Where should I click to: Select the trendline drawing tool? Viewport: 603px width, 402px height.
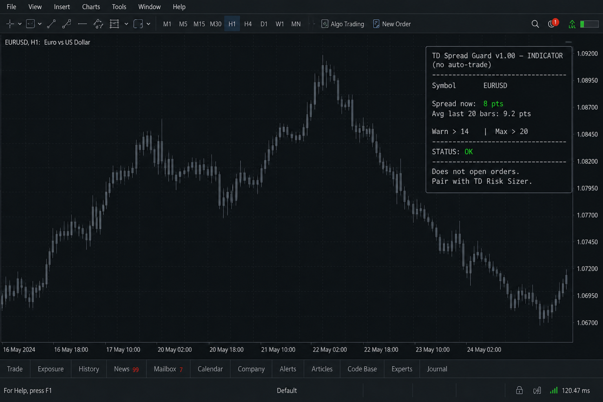tap(51, 24)
